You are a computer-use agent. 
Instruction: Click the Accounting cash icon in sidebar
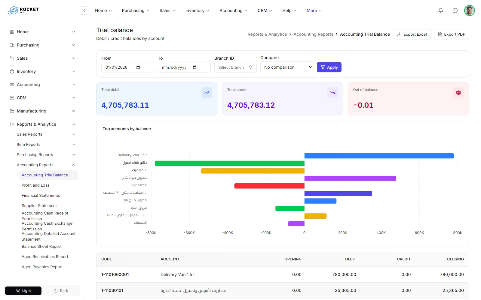(x=12, y=85)
